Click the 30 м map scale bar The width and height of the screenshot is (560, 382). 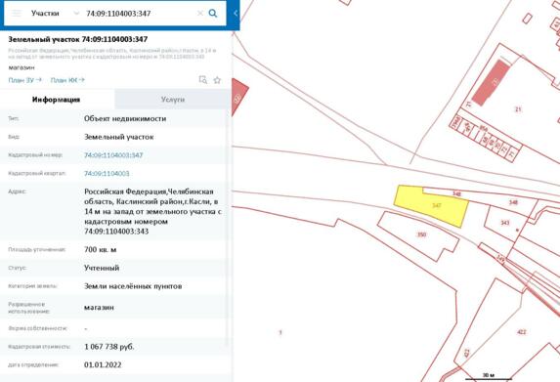pos(489,376)
